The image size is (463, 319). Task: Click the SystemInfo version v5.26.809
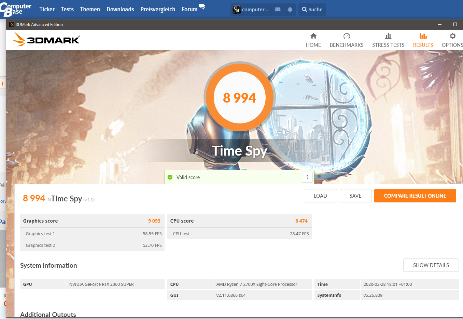pos(373,295)
